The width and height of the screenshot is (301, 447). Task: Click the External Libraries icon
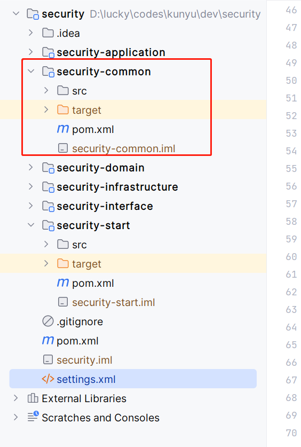click(x=33, y=398)
